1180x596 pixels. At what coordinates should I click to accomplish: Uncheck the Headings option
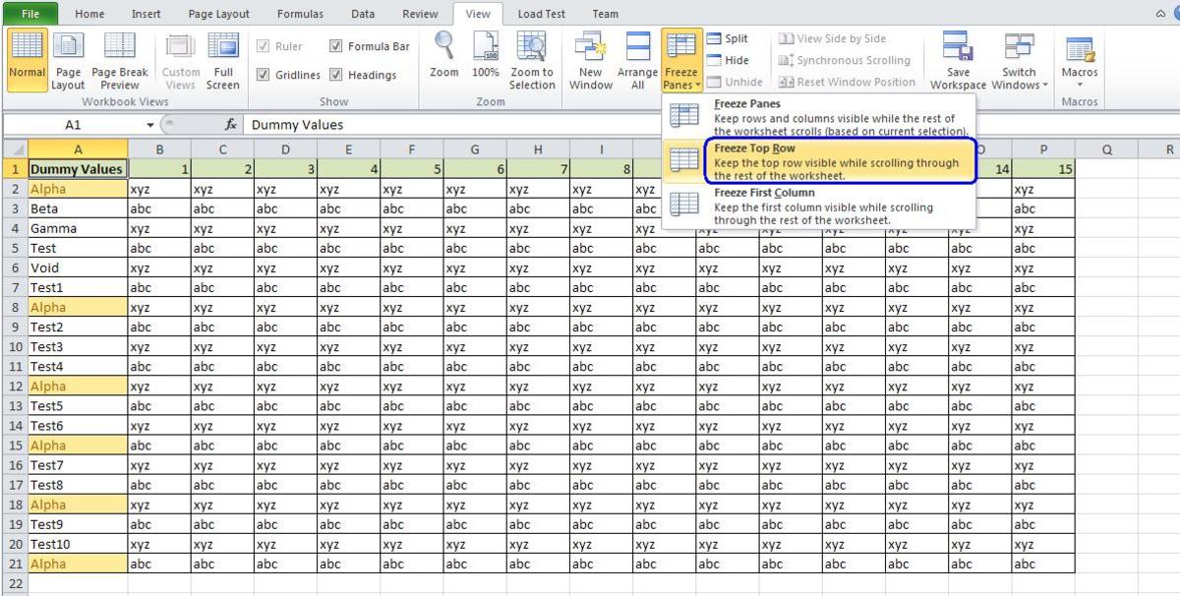click(338, 75)
